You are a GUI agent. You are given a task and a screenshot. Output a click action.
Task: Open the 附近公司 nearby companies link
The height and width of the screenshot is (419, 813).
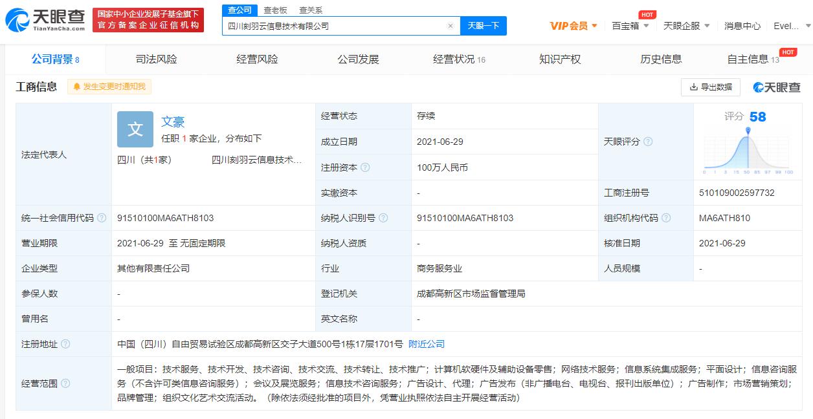427,344
